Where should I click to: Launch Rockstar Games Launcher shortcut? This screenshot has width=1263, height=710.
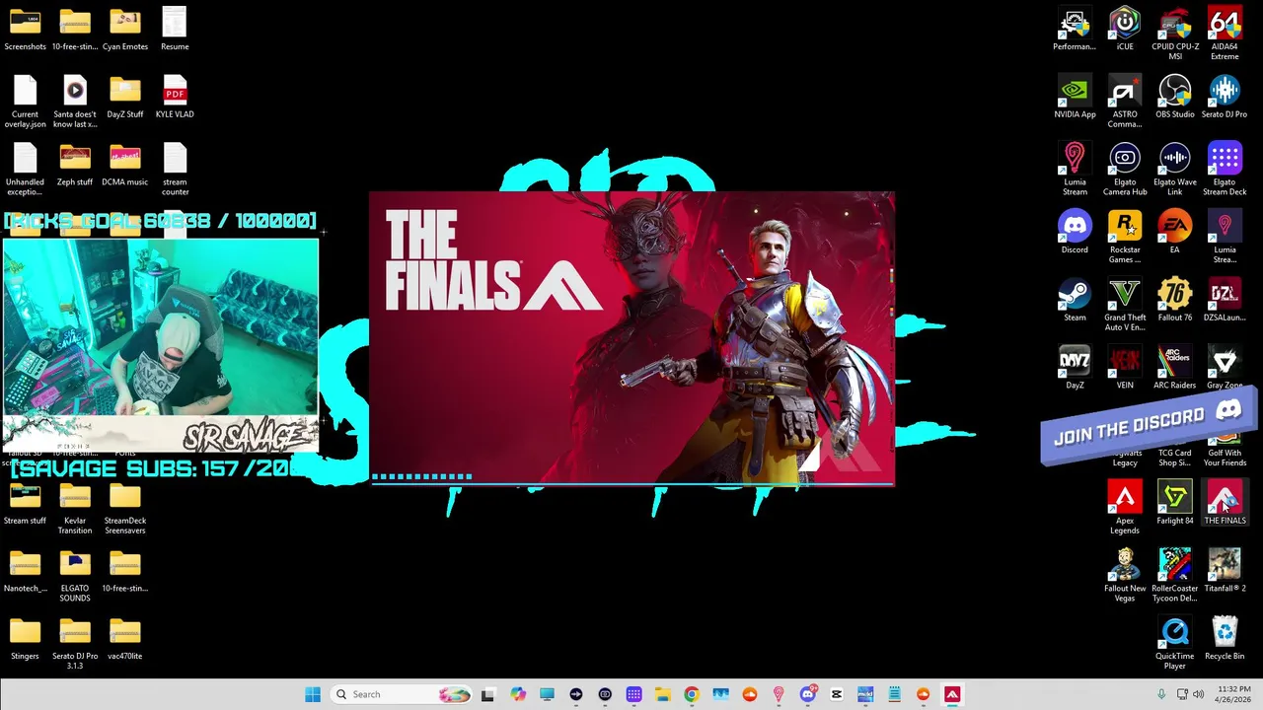tap(1125, 238)
